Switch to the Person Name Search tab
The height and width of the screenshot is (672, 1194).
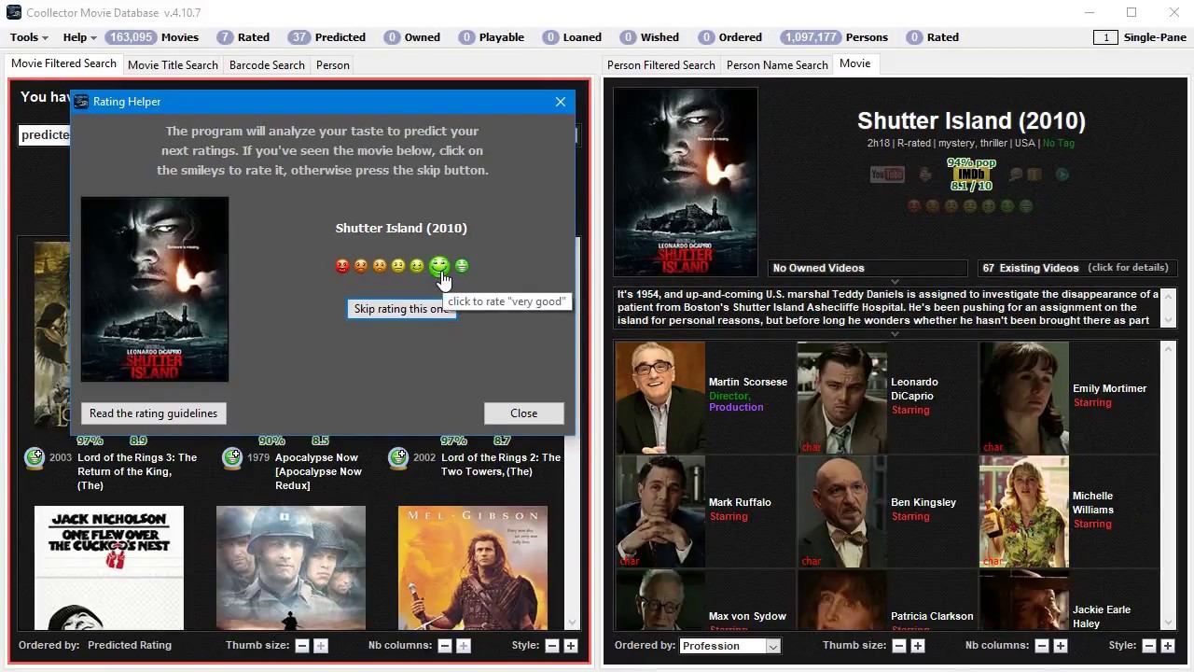[777, 65]
